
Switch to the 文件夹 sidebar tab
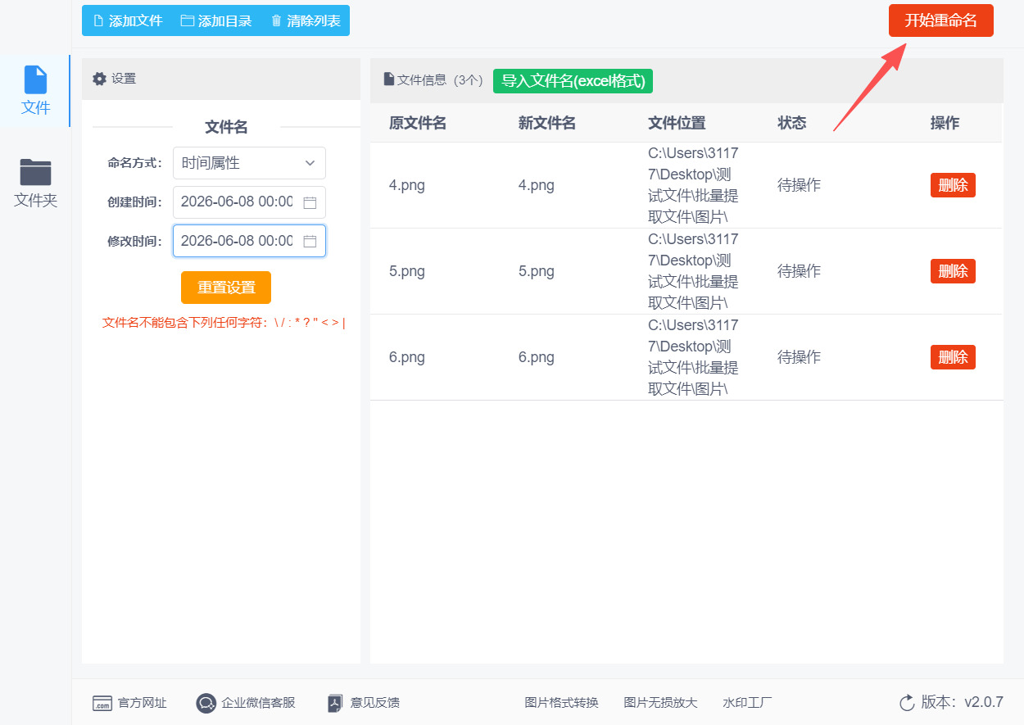pyautogui.click(x=35, y=183)
